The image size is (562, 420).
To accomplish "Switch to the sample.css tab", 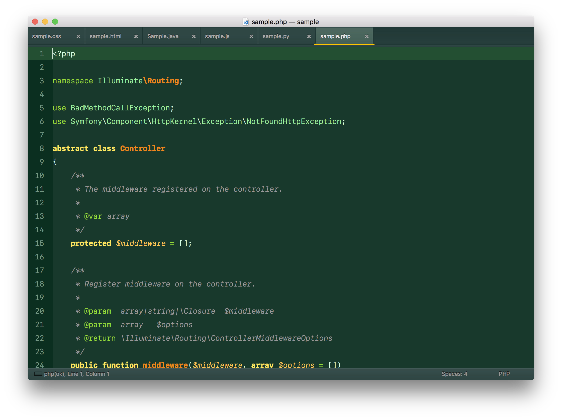I will pos(47,36).
